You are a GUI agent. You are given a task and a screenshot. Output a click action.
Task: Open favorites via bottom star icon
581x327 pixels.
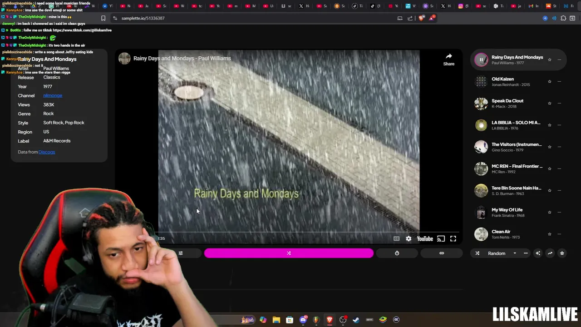[x=562, y=253]
